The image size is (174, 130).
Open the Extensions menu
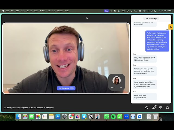[x=51, y=11]
